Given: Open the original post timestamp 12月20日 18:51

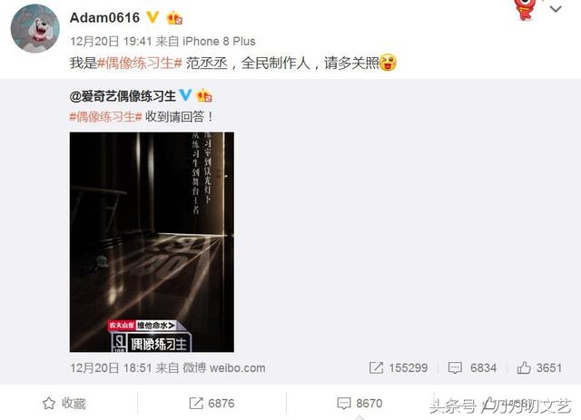Looking at the screenshot, I should 111,367.
